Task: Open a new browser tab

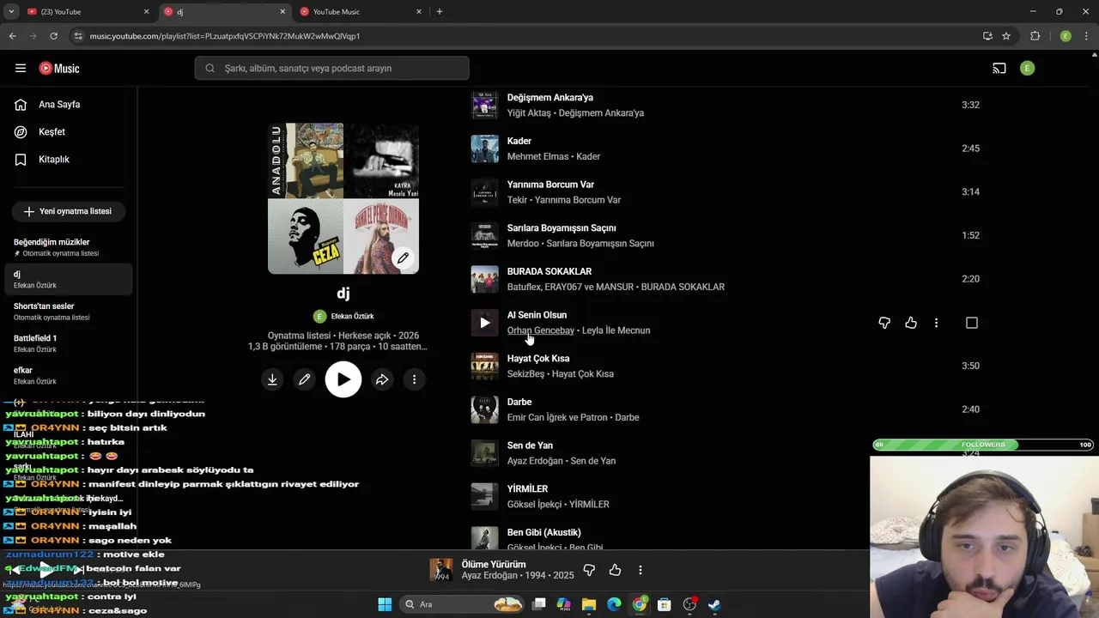Action: pyautogui.click(x=440, y=12)
